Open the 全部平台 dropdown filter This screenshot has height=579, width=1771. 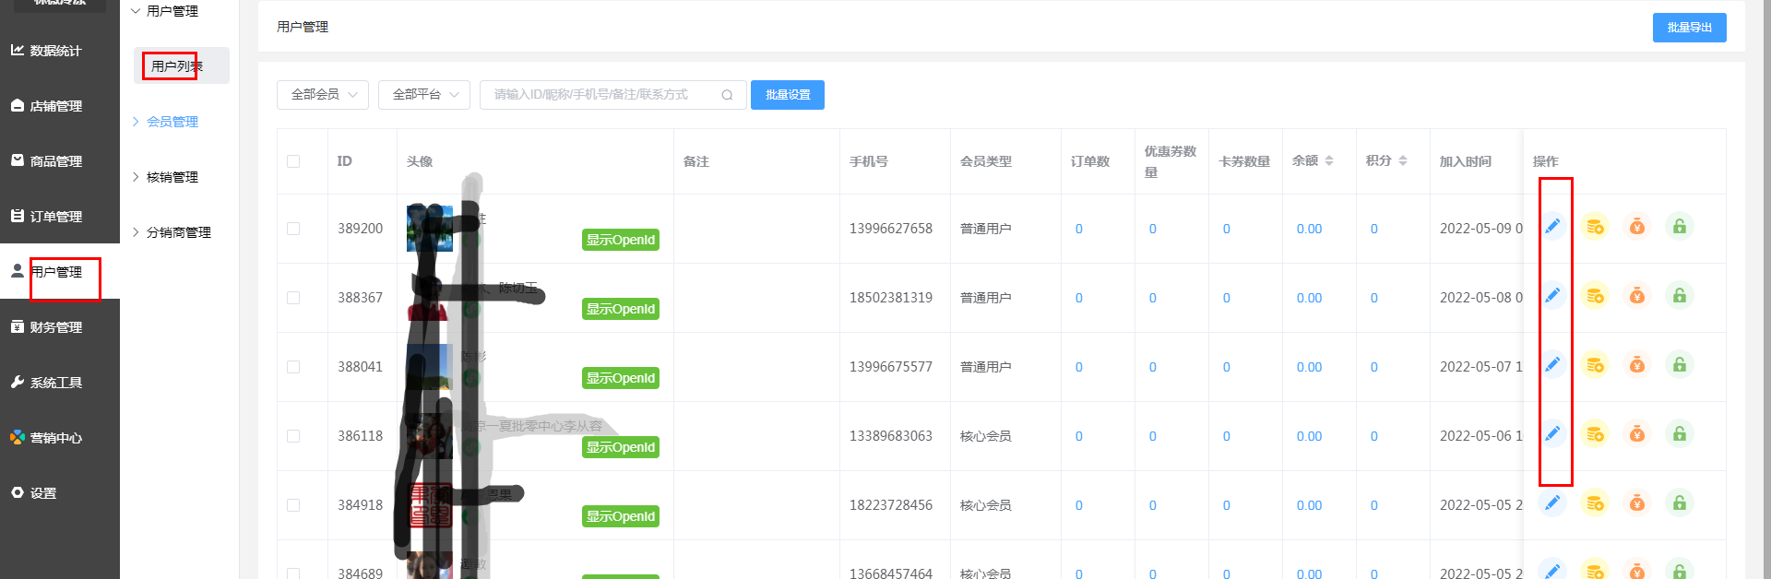tap(424, 95)
